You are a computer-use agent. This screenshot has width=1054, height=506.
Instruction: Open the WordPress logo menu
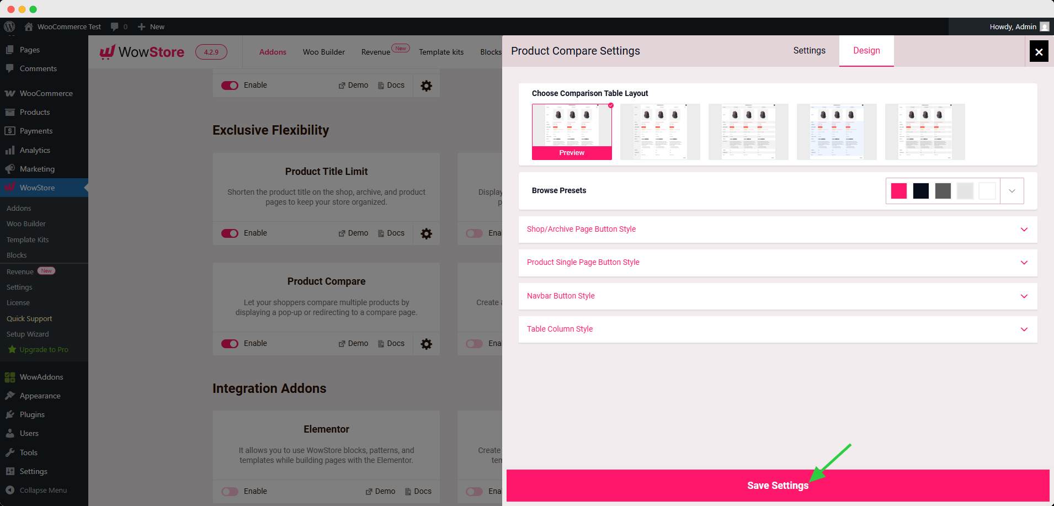click(x=9, y=26)
